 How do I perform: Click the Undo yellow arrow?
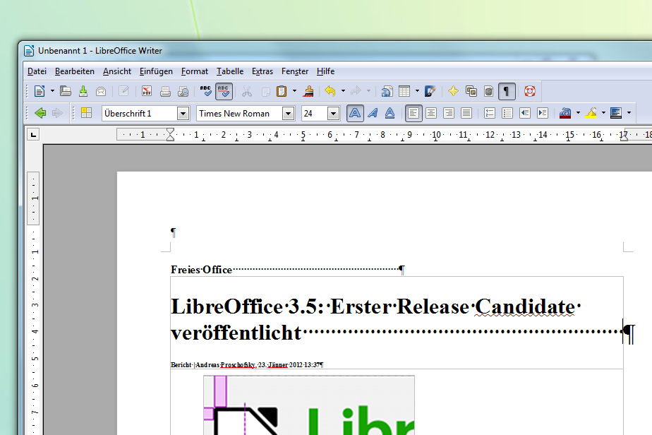(x=330, y=91)
